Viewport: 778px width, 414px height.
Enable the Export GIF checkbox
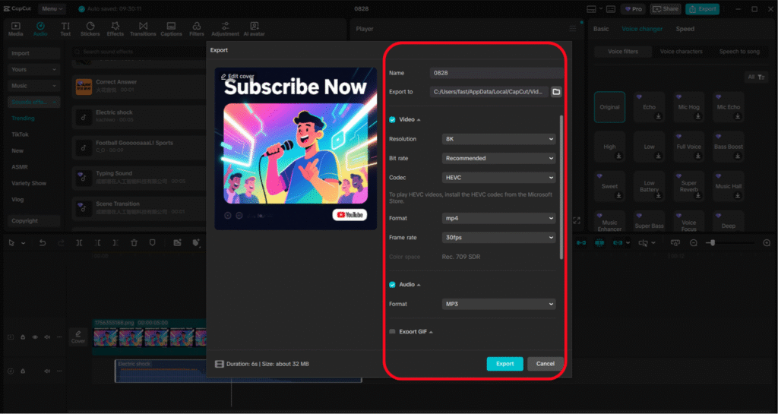392,332
